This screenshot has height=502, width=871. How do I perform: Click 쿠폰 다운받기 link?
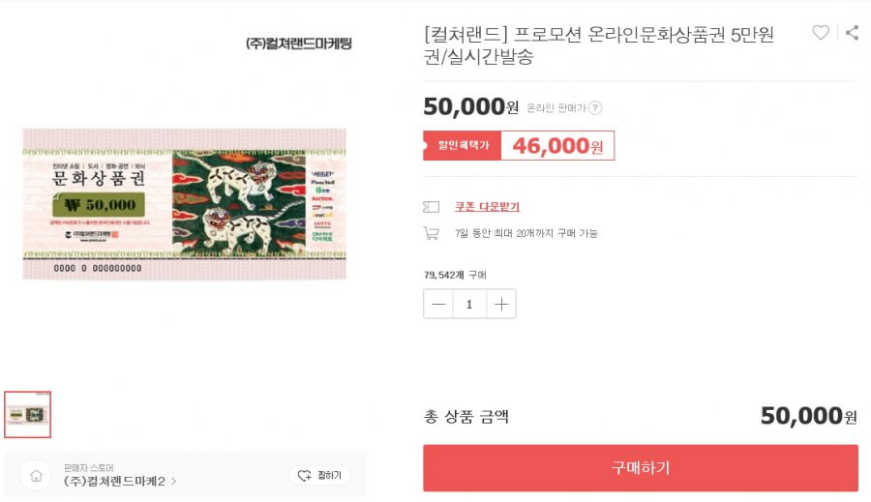pos(487,207)
